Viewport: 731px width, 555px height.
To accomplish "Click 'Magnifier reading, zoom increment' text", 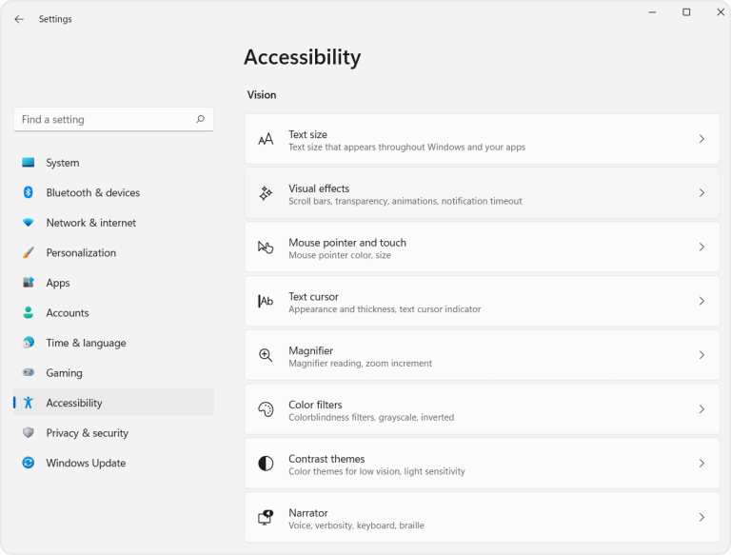I will coord(361,364).
